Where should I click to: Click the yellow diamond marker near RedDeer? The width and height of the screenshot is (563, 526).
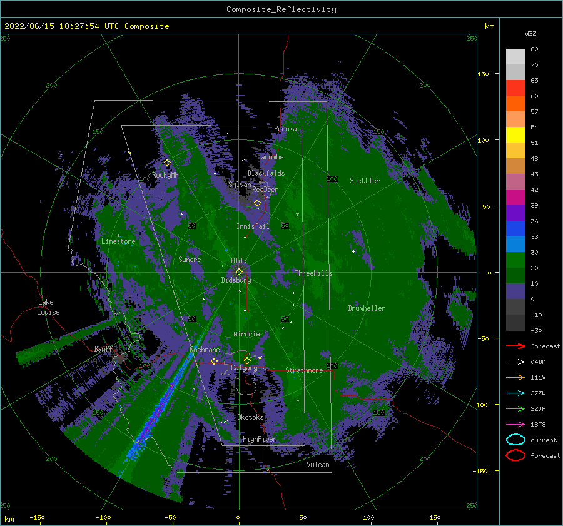point(257,203)
